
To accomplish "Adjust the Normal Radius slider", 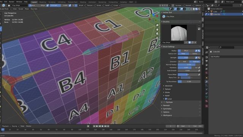I will pyautogui.click(x=189, y=65).
